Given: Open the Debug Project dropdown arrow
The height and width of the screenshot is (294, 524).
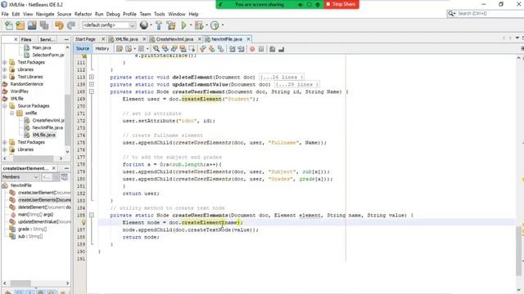Looking at the screenshot, I should tap(206, 25).
